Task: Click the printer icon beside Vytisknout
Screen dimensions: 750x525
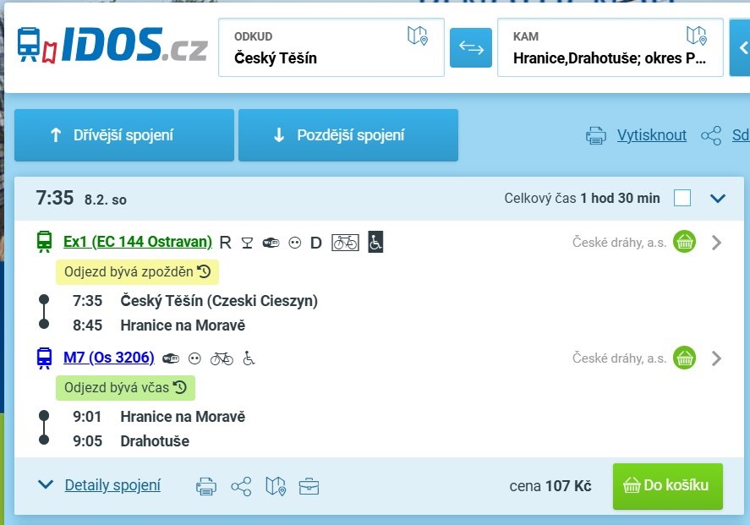Action: pos(595,136)
